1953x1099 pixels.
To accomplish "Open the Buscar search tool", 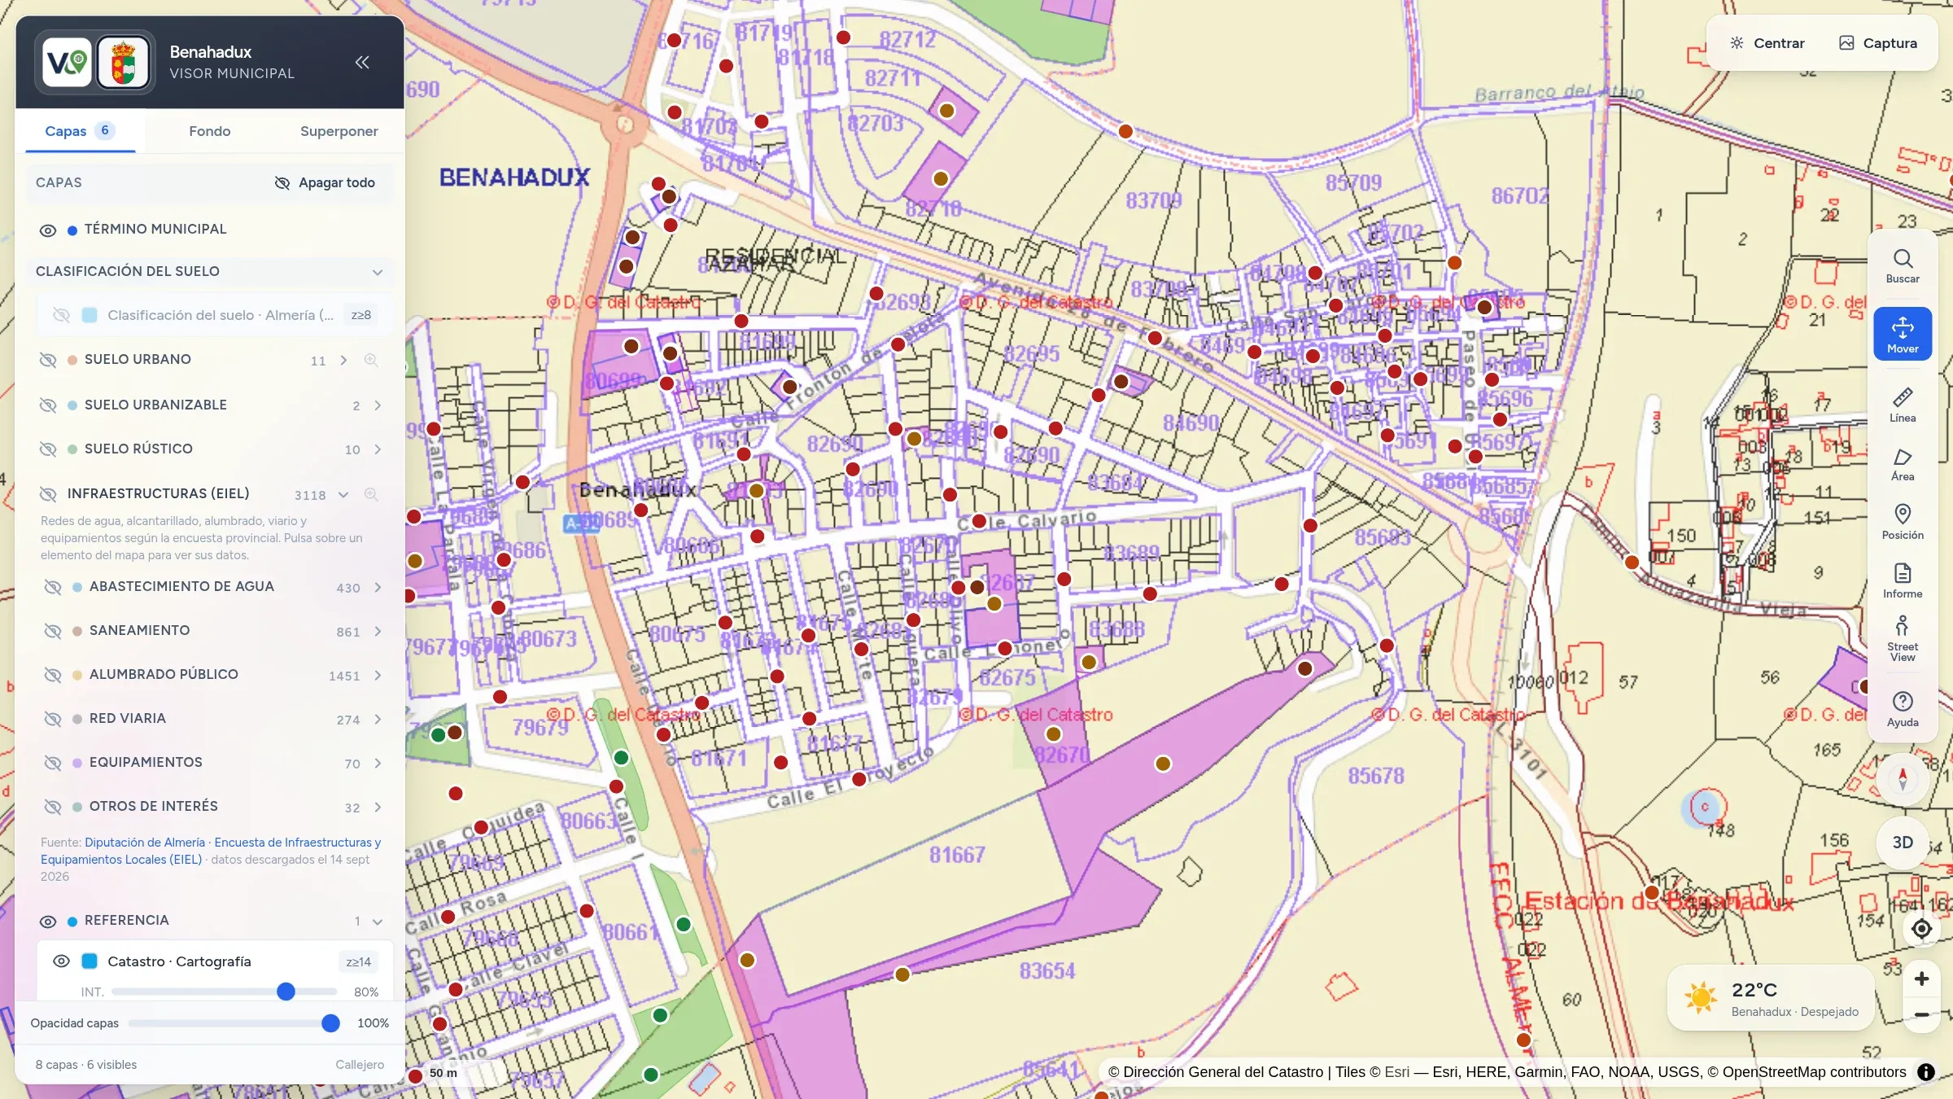I will click(x=1903, y=265).
